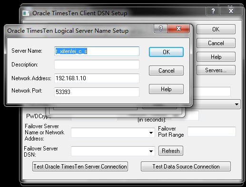Image resolution: width=246 pixels, height=187 pixels.
Task: Click the Refresh button
Action: point(171,151)
